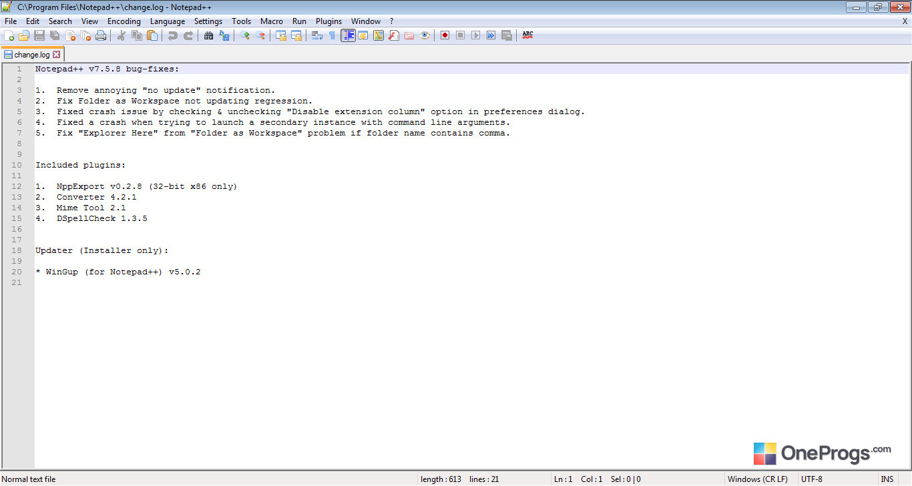Open the View menu
Image resolution: width=912 pixels, height=486 pixels.
click(89, 21)
